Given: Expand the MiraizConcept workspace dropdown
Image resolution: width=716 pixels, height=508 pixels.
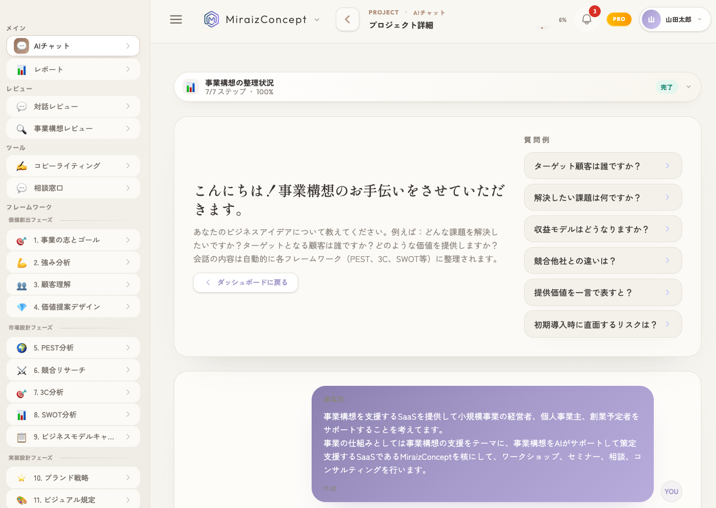Looking at the screenshot, I should click(x=317, y=19).
